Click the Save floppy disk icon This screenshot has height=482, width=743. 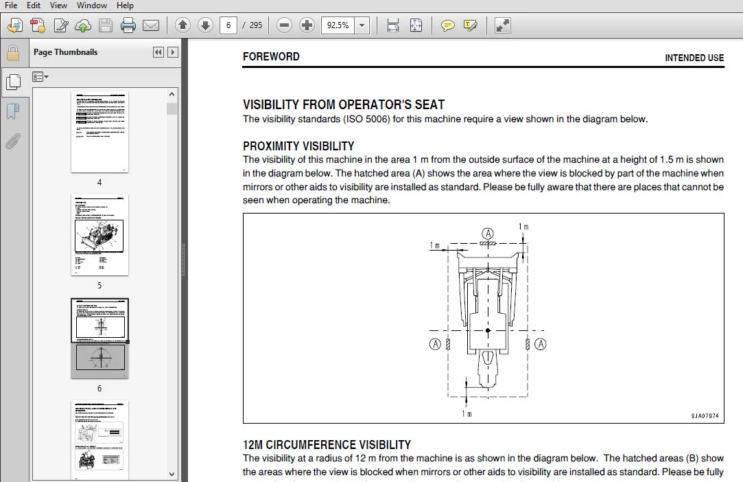105,25
